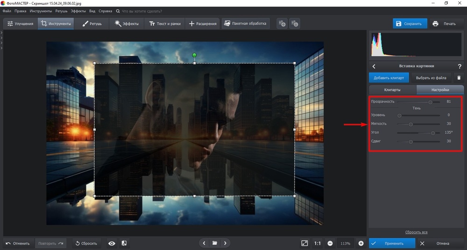This screenshot has height=250, width=467.
Task: Click the Угол value 135°
Action: [448, 132]
